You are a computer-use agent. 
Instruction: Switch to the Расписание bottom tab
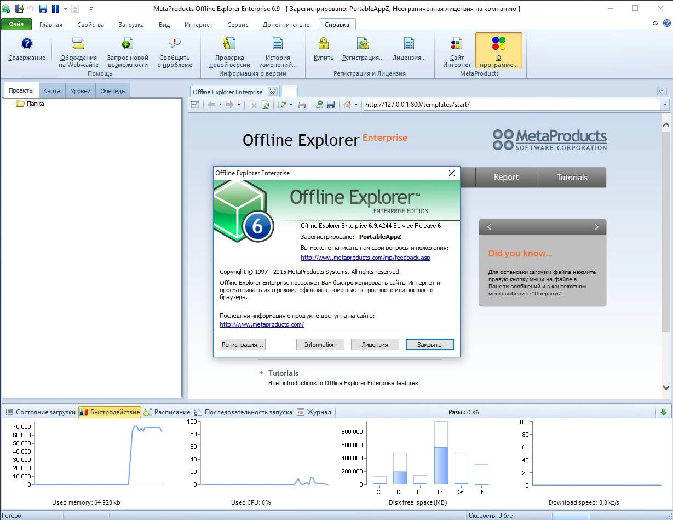click(x=167, y=412)
